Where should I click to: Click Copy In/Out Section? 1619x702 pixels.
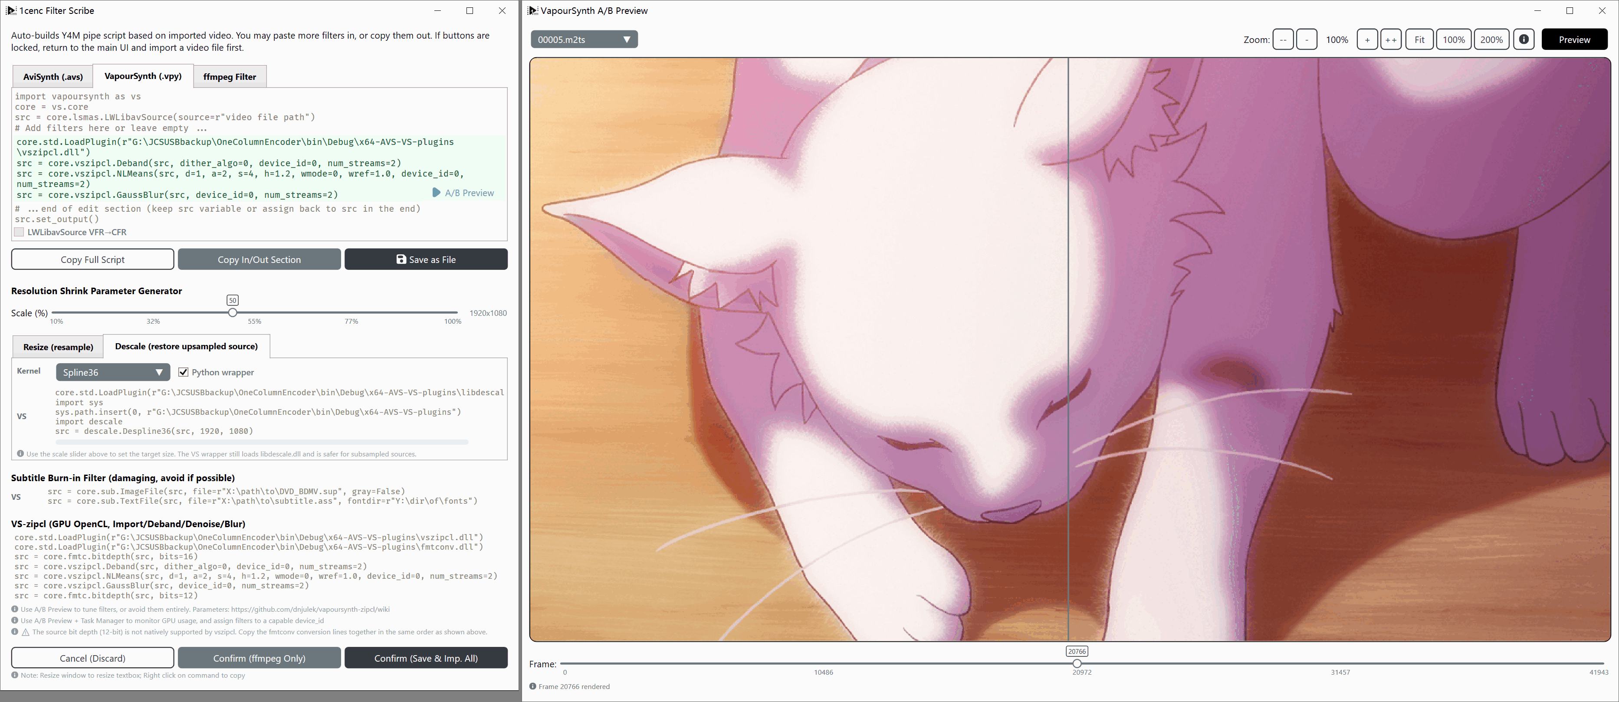point(259,259)
